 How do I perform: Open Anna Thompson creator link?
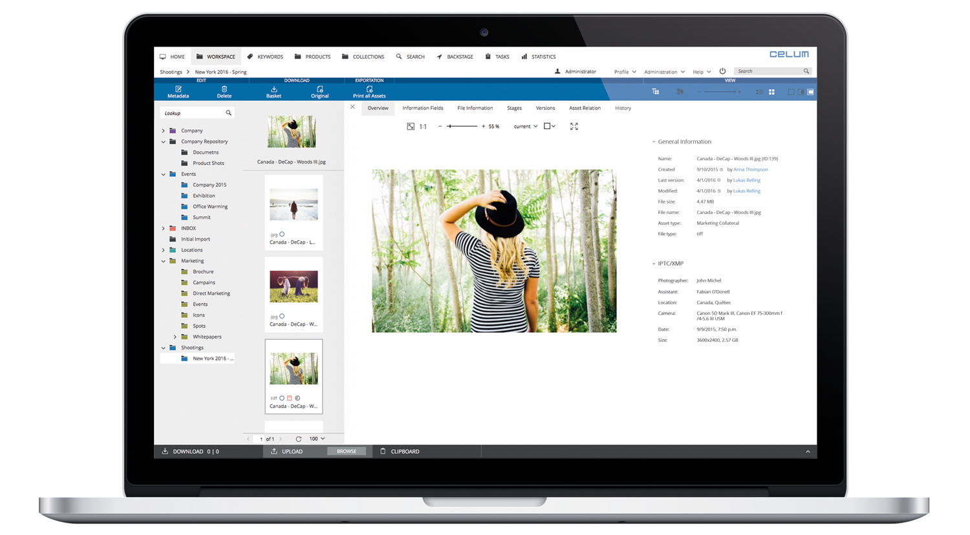click(750, 169)
